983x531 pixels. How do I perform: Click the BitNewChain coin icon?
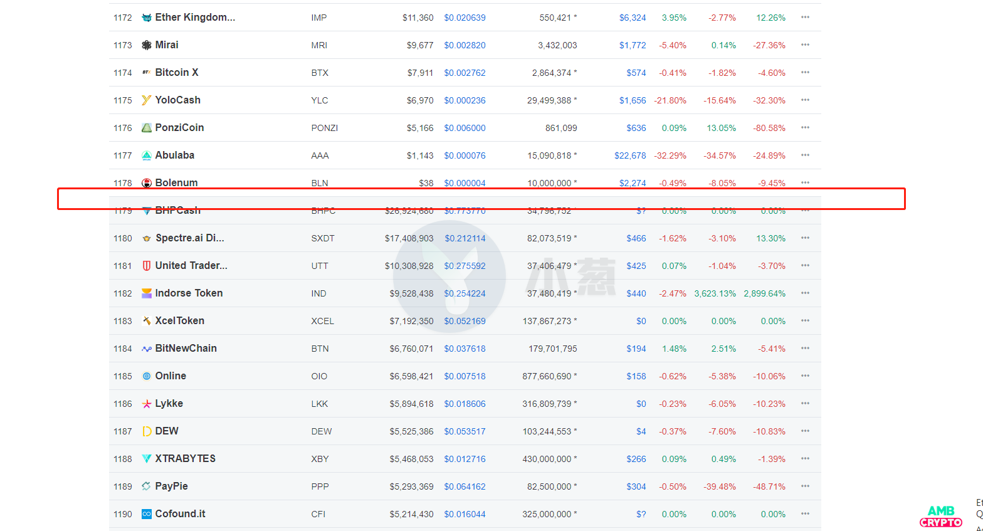[147, 349]
